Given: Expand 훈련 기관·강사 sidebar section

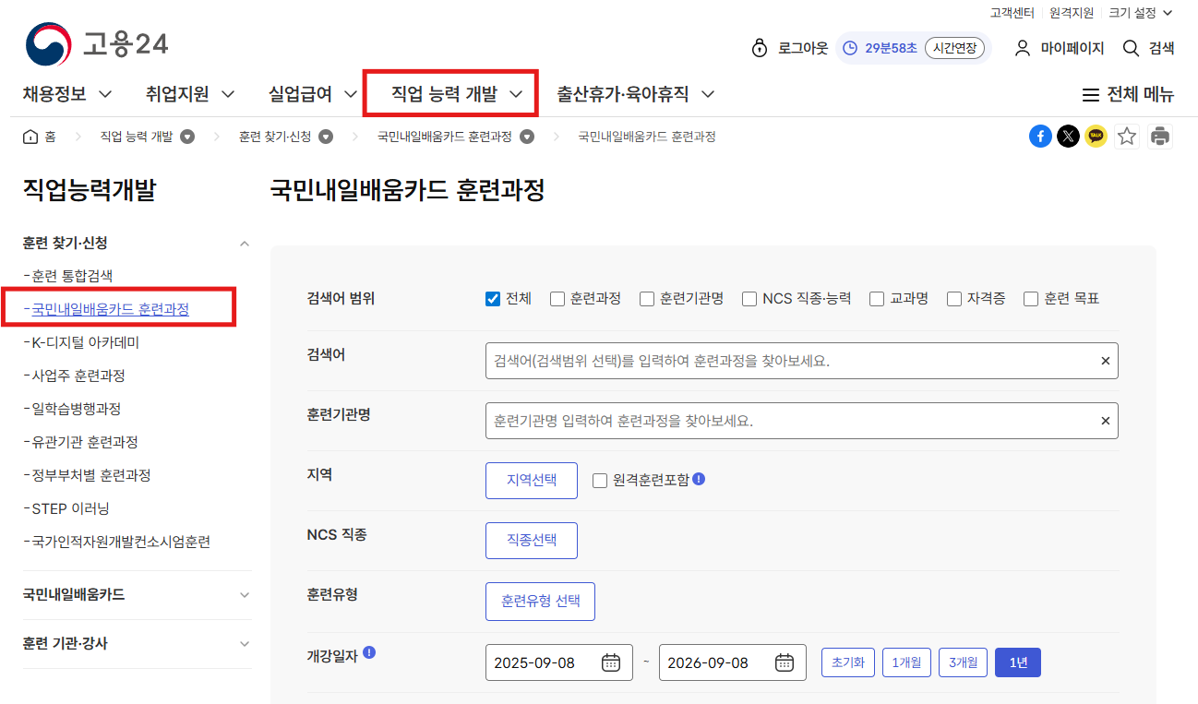Looking at the screenshot, I should click(x=244, y=644).
